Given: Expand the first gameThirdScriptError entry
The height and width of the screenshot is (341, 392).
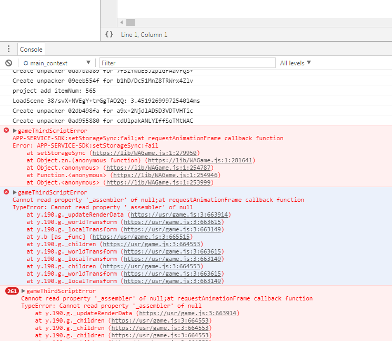Looking at the screenshot, I should [15, 131].
